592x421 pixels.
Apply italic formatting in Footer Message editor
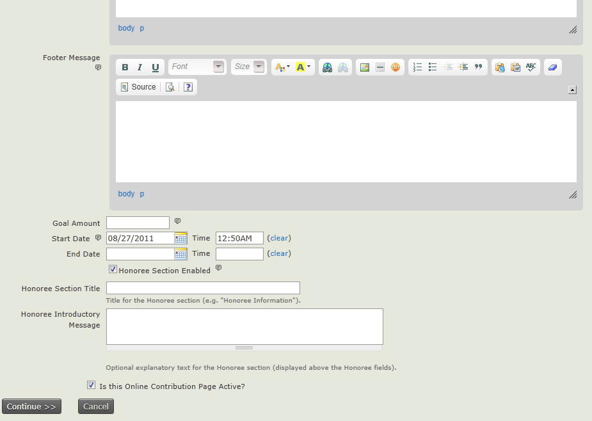pos(140,67)
